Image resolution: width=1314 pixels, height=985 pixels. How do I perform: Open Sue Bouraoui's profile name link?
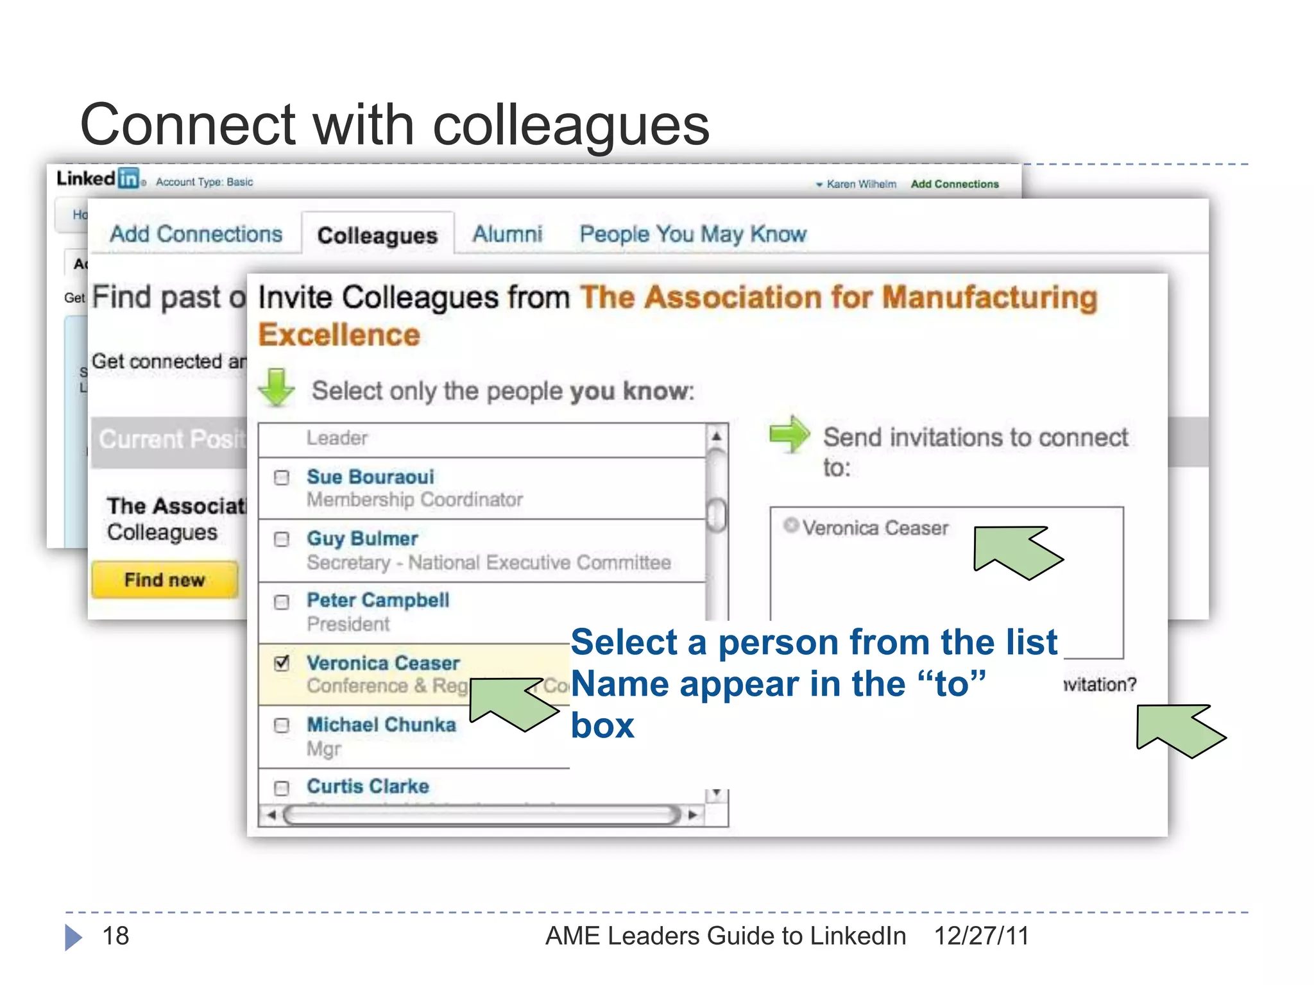370,476
